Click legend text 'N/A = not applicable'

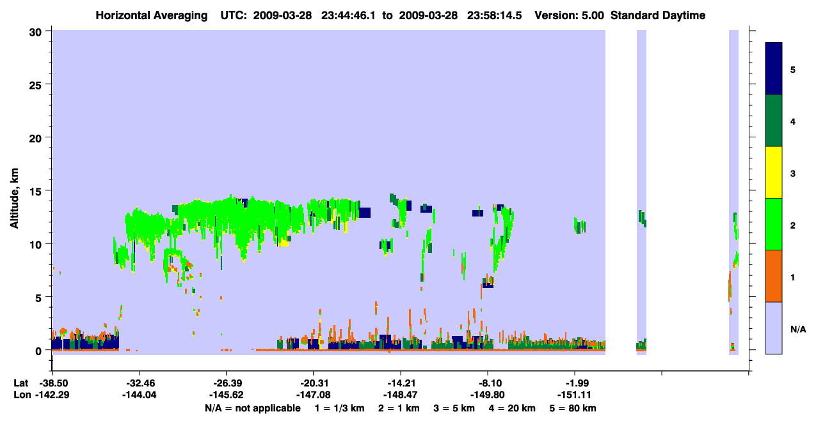pos(252,408)
